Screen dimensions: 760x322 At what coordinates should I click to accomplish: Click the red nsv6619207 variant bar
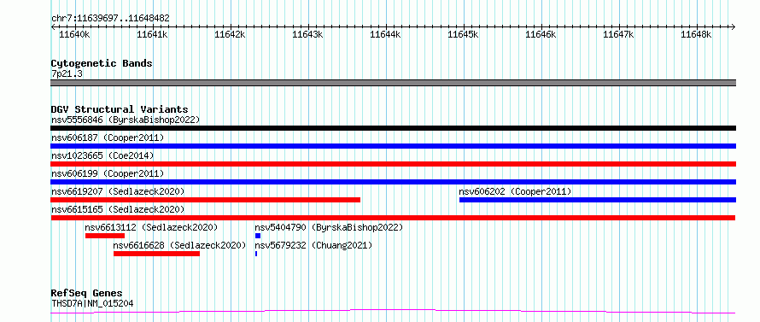[206, 200]
